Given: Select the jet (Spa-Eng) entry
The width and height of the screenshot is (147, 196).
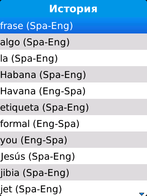Looking at the screenshot, I should pyautogui.click(x=73, y=188).
